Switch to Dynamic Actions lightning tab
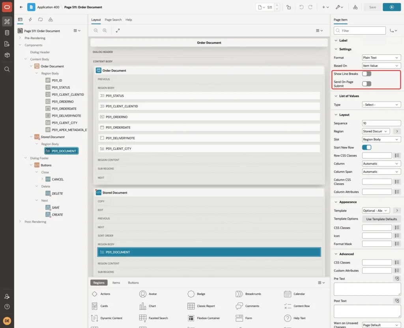This screenshot has height=328, width=404. [30, 20]
